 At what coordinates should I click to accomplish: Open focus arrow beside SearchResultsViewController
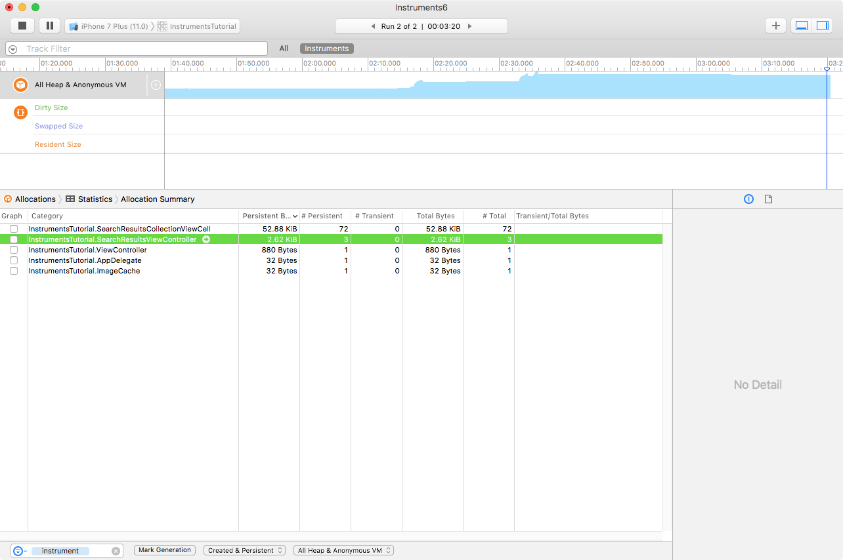[x=206, y=239]
